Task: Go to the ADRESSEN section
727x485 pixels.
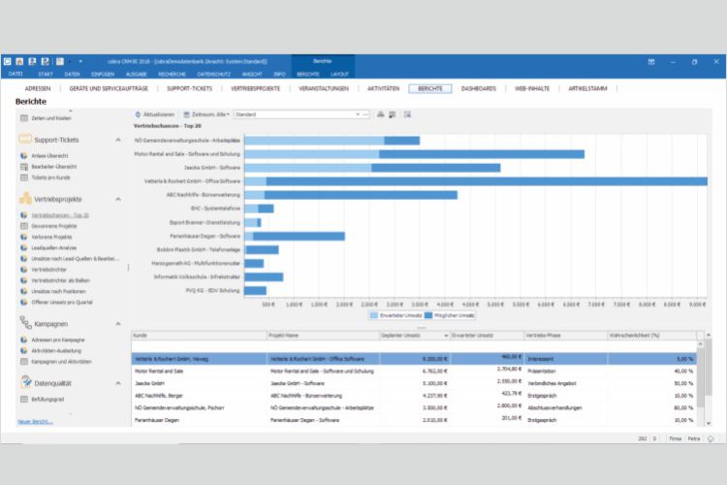Action: 38,88
